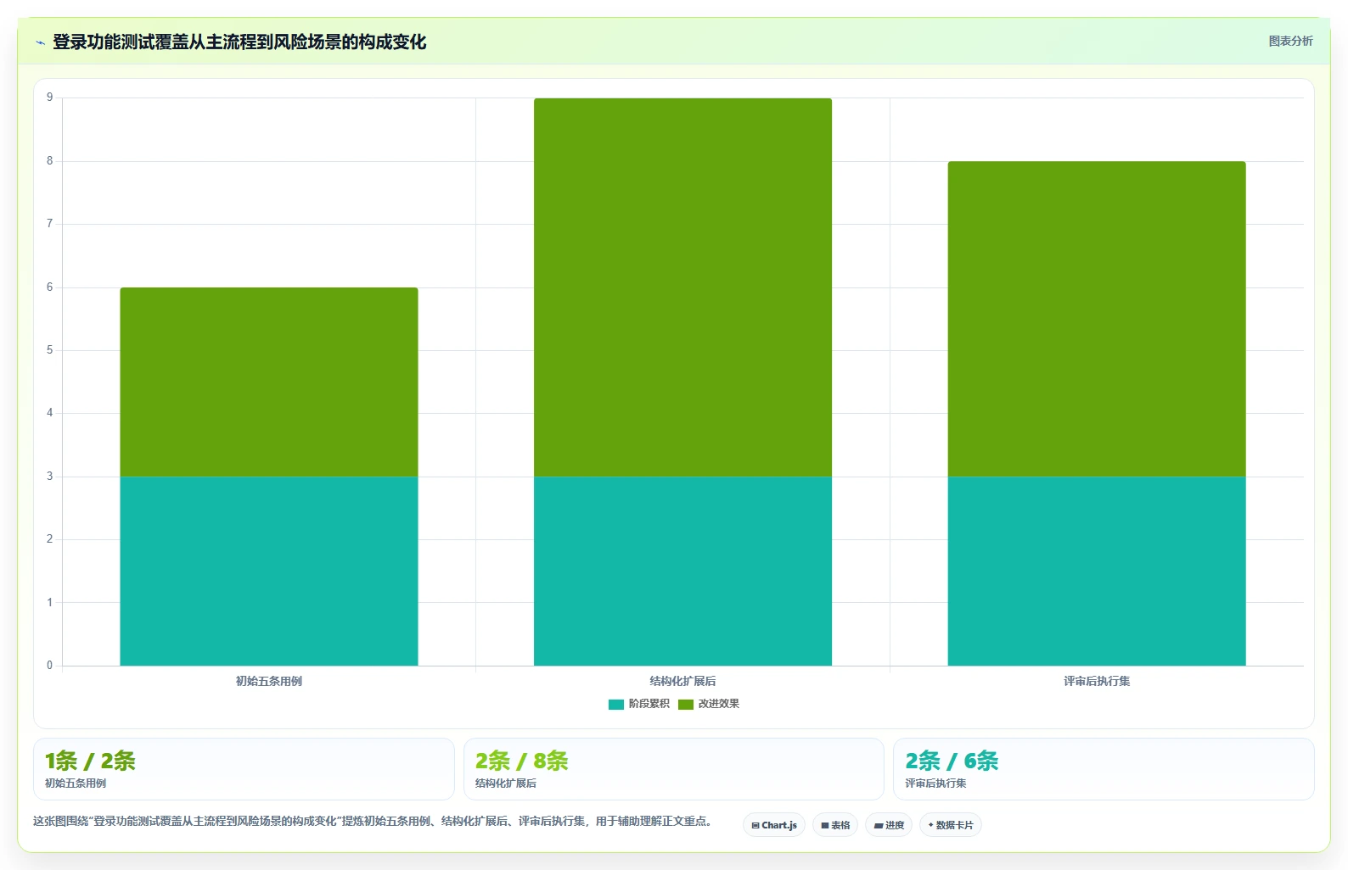Screen dimensions: 1348x870
Task: Click the 阶段累积 legend label
Action: 649,704
